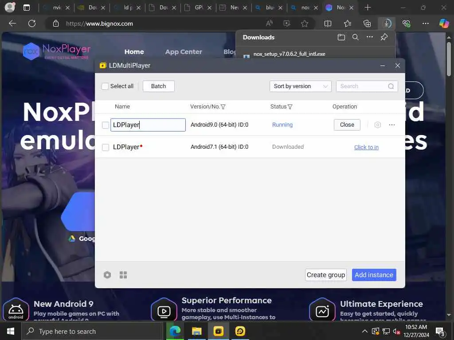Click the Batch button
The image size is (454, 340).
pyautogui.click(x=158, y=86)
